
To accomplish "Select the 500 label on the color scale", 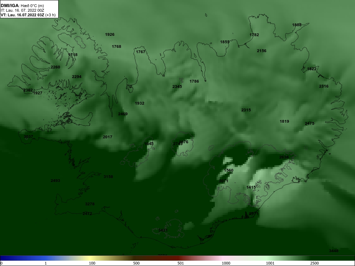I will pos(137,263).
